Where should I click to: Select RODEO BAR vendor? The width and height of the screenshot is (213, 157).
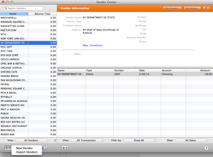point(28,135)
